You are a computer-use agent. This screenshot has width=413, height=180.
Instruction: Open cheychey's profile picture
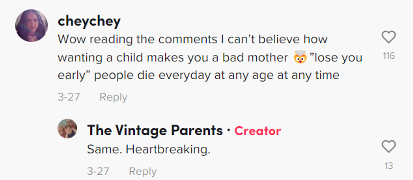31,25
